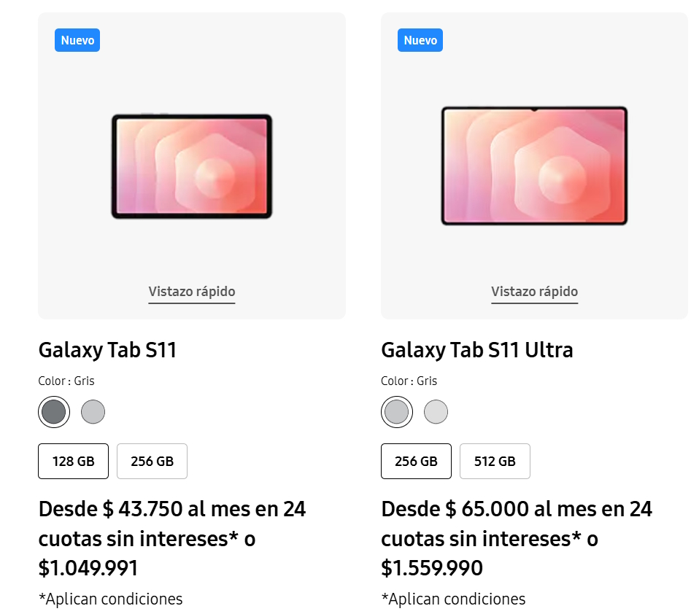Open Aplican condiciones for Galaxy Tab S11 Ultra
Image resolution: width=699 pixels, height=614 pixels.
tap(452, 599)
